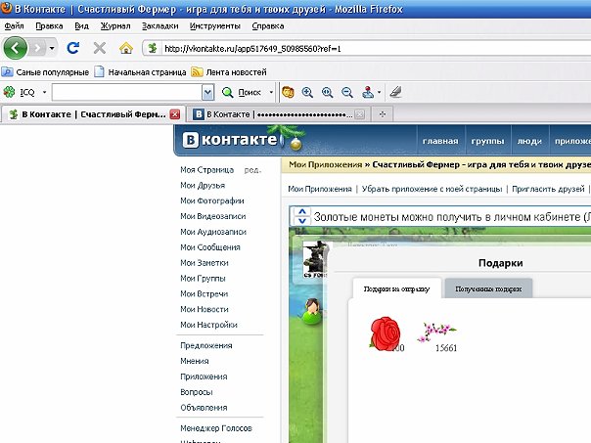Click Пригласить друзей link
The width and height of the screenshot is (591, 443).
coord(548,189)
